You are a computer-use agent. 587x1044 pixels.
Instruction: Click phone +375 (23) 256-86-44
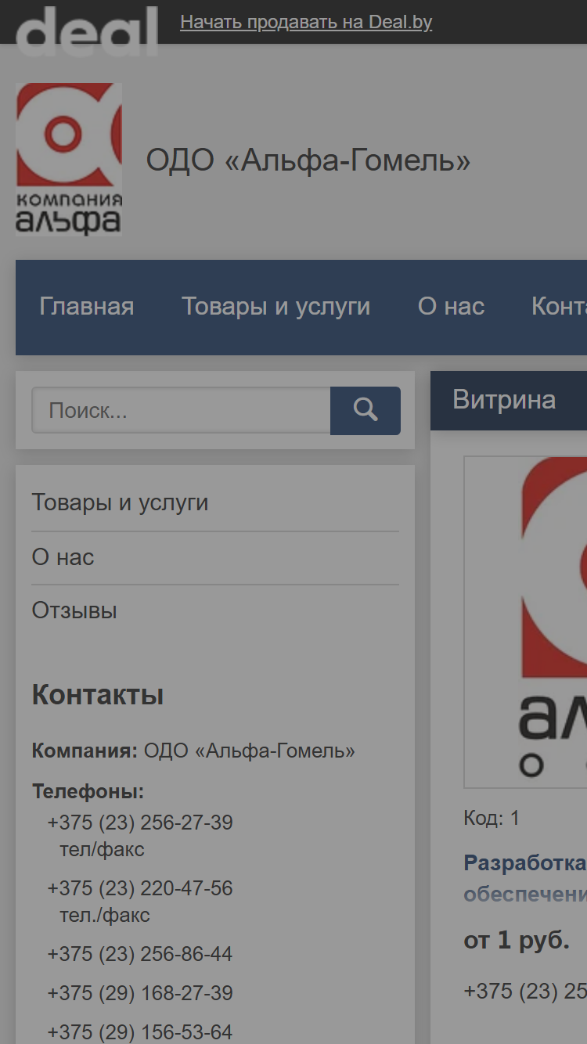pos(140,954)
